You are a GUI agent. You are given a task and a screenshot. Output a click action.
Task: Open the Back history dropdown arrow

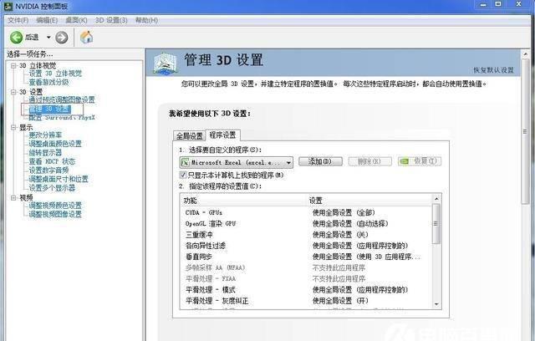[x=48, y=37]
